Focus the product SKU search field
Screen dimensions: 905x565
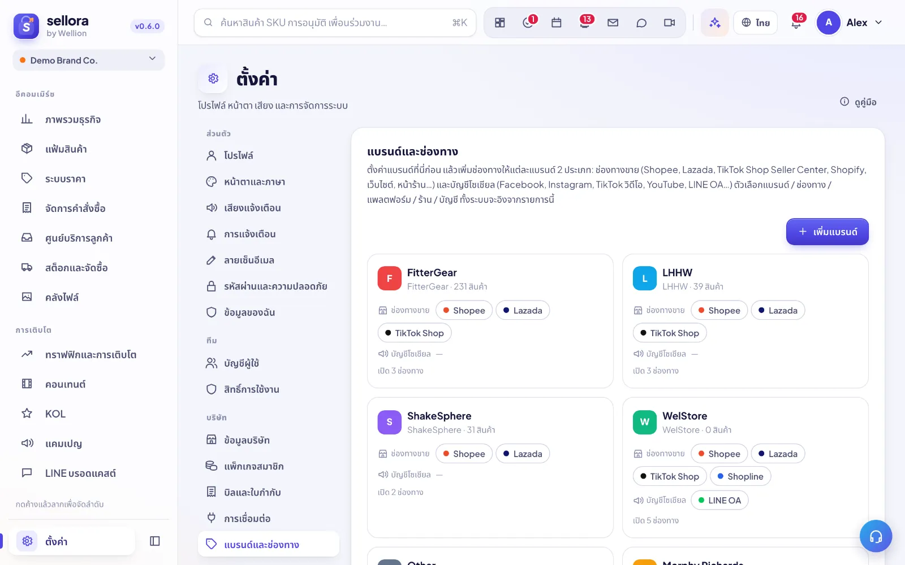pyautogui.click(x=335, y=23)
